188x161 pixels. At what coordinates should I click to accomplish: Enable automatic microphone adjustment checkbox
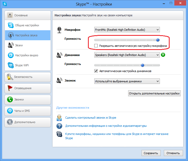click(96, 46)
